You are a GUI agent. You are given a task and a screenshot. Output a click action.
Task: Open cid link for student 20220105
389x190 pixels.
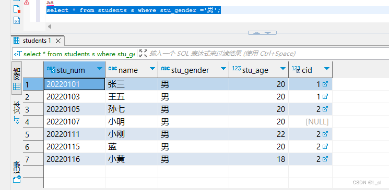click(x=325, y=109)
